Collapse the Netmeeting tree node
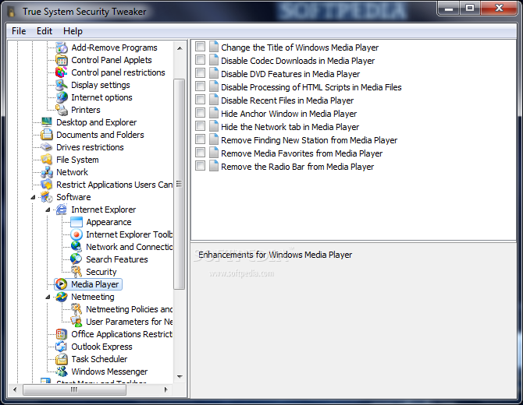 click(x=48, y=297)
